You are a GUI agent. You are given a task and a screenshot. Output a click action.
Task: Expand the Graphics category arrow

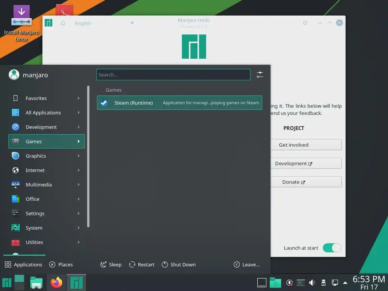[x=79, y=156]
